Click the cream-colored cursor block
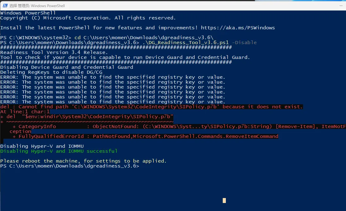Viewport: 346px width, 211px height. click(x=224, y=201)
